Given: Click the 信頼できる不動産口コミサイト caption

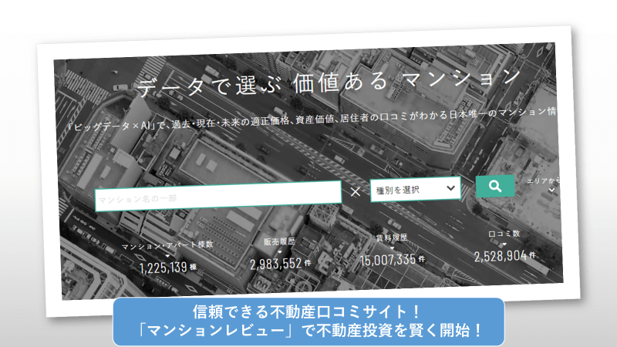Looking at the screenshot, I should 307,312.
